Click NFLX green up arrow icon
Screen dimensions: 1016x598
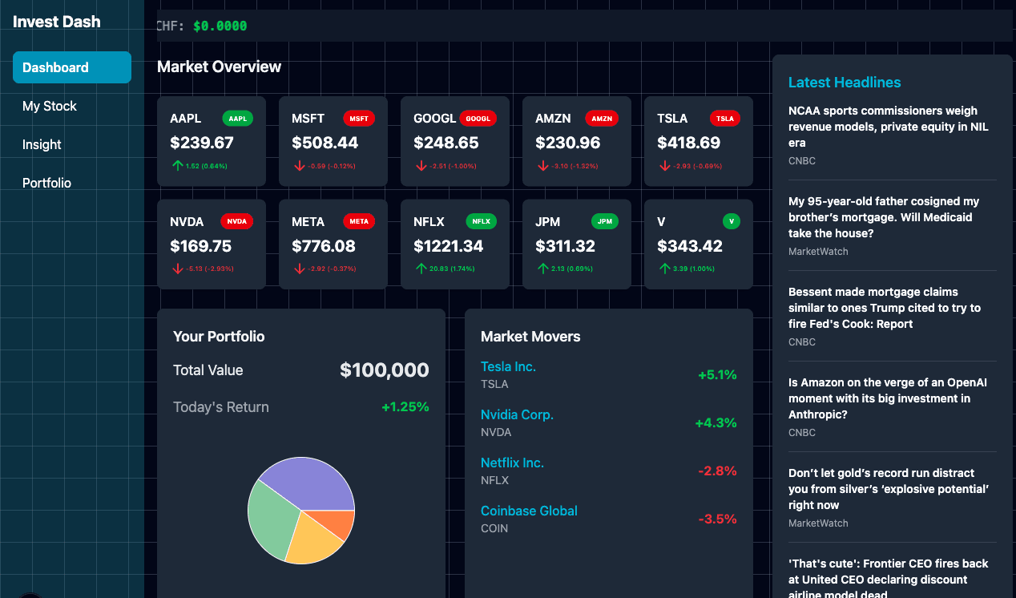tap(421, 269)
